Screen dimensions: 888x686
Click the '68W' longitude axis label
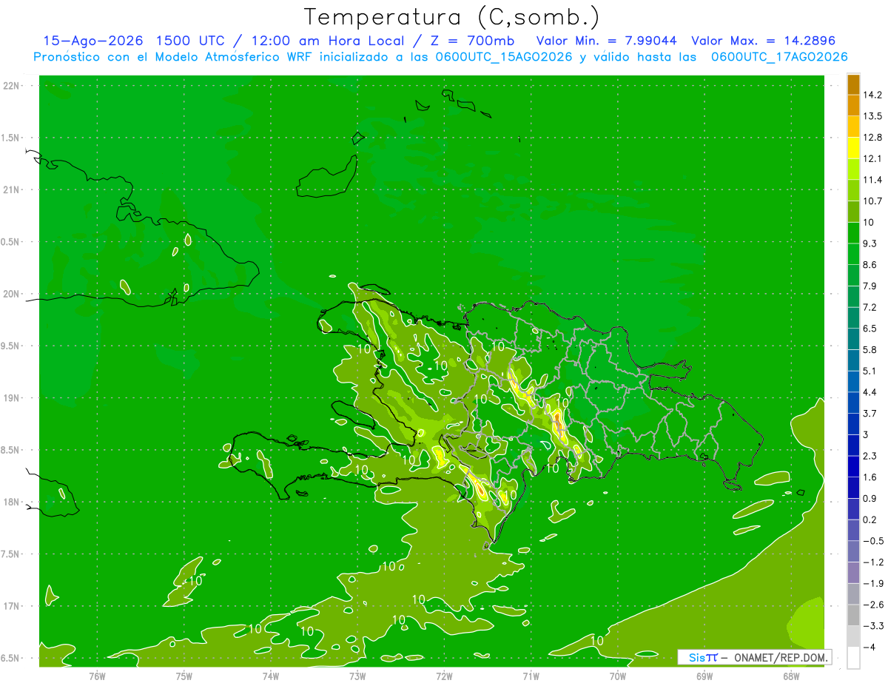point(791,676)
